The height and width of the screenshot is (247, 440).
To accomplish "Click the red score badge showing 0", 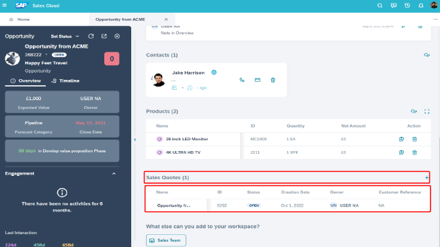I will tap(112, 58).
